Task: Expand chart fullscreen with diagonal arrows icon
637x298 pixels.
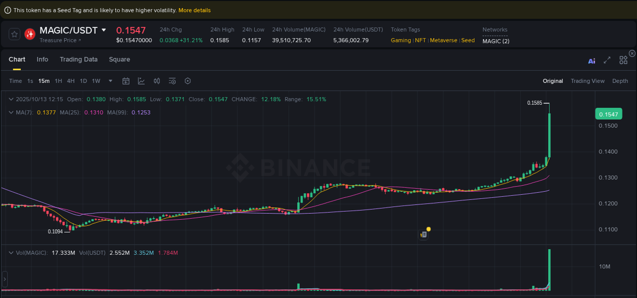Action: point(607,60)
